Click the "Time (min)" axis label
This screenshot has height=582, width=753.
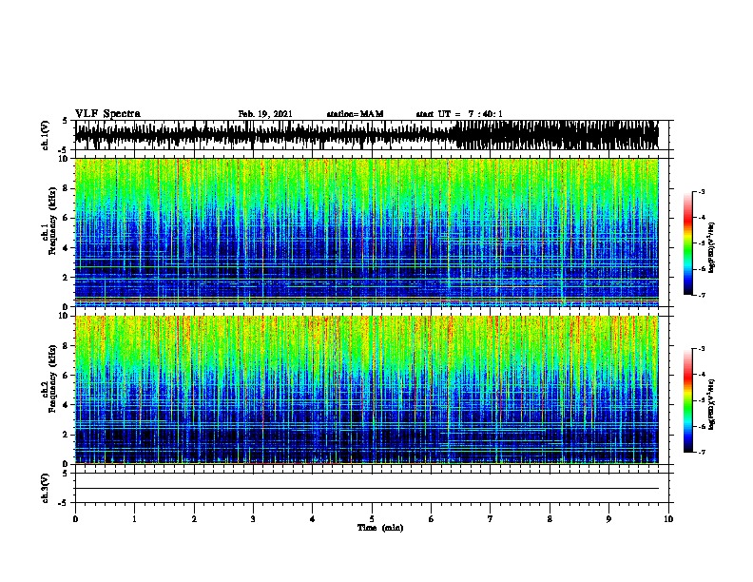[380, 528]
